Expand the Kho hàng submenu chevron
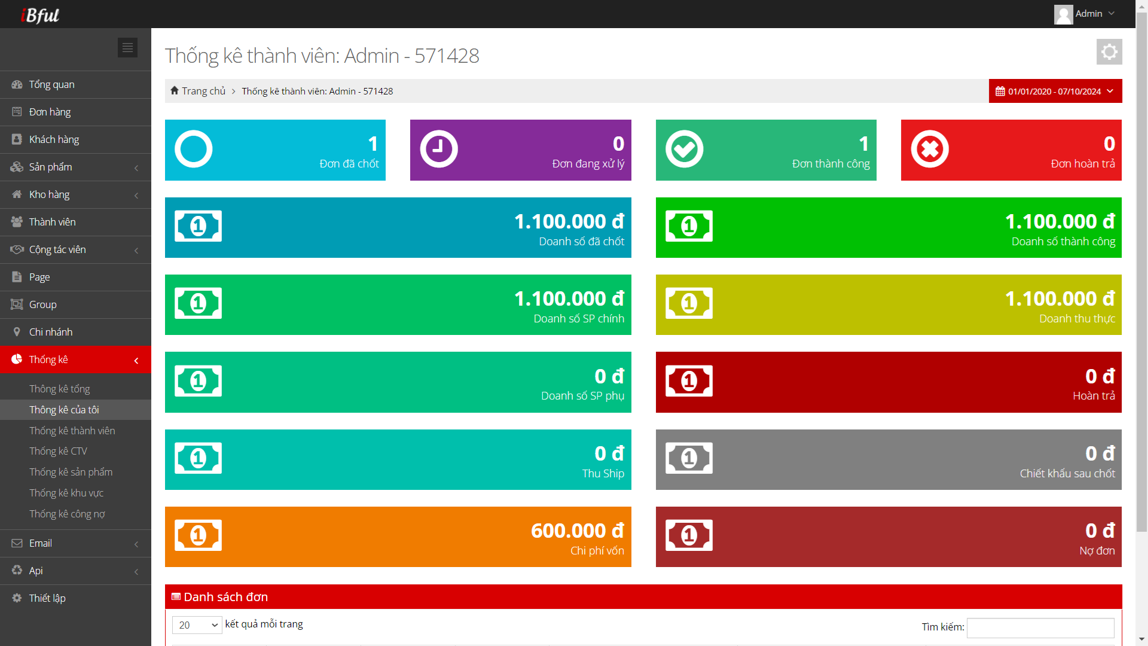Viewport: 1148px width, 646px height. [136, 196]
